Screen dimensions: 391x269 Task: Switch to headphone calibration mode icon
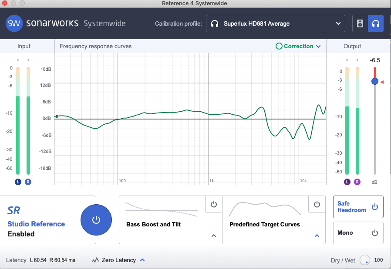click(x=375, y=23)
